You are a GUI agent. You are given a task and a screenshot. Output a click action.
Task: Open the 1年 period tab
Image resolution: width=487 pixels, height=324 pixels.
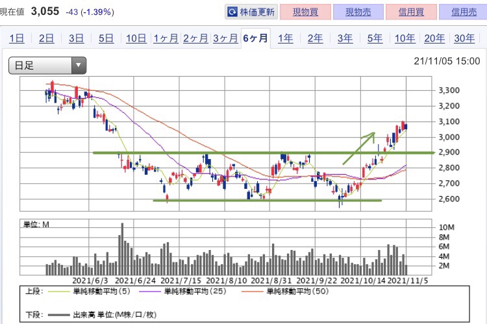pos(285,38)
